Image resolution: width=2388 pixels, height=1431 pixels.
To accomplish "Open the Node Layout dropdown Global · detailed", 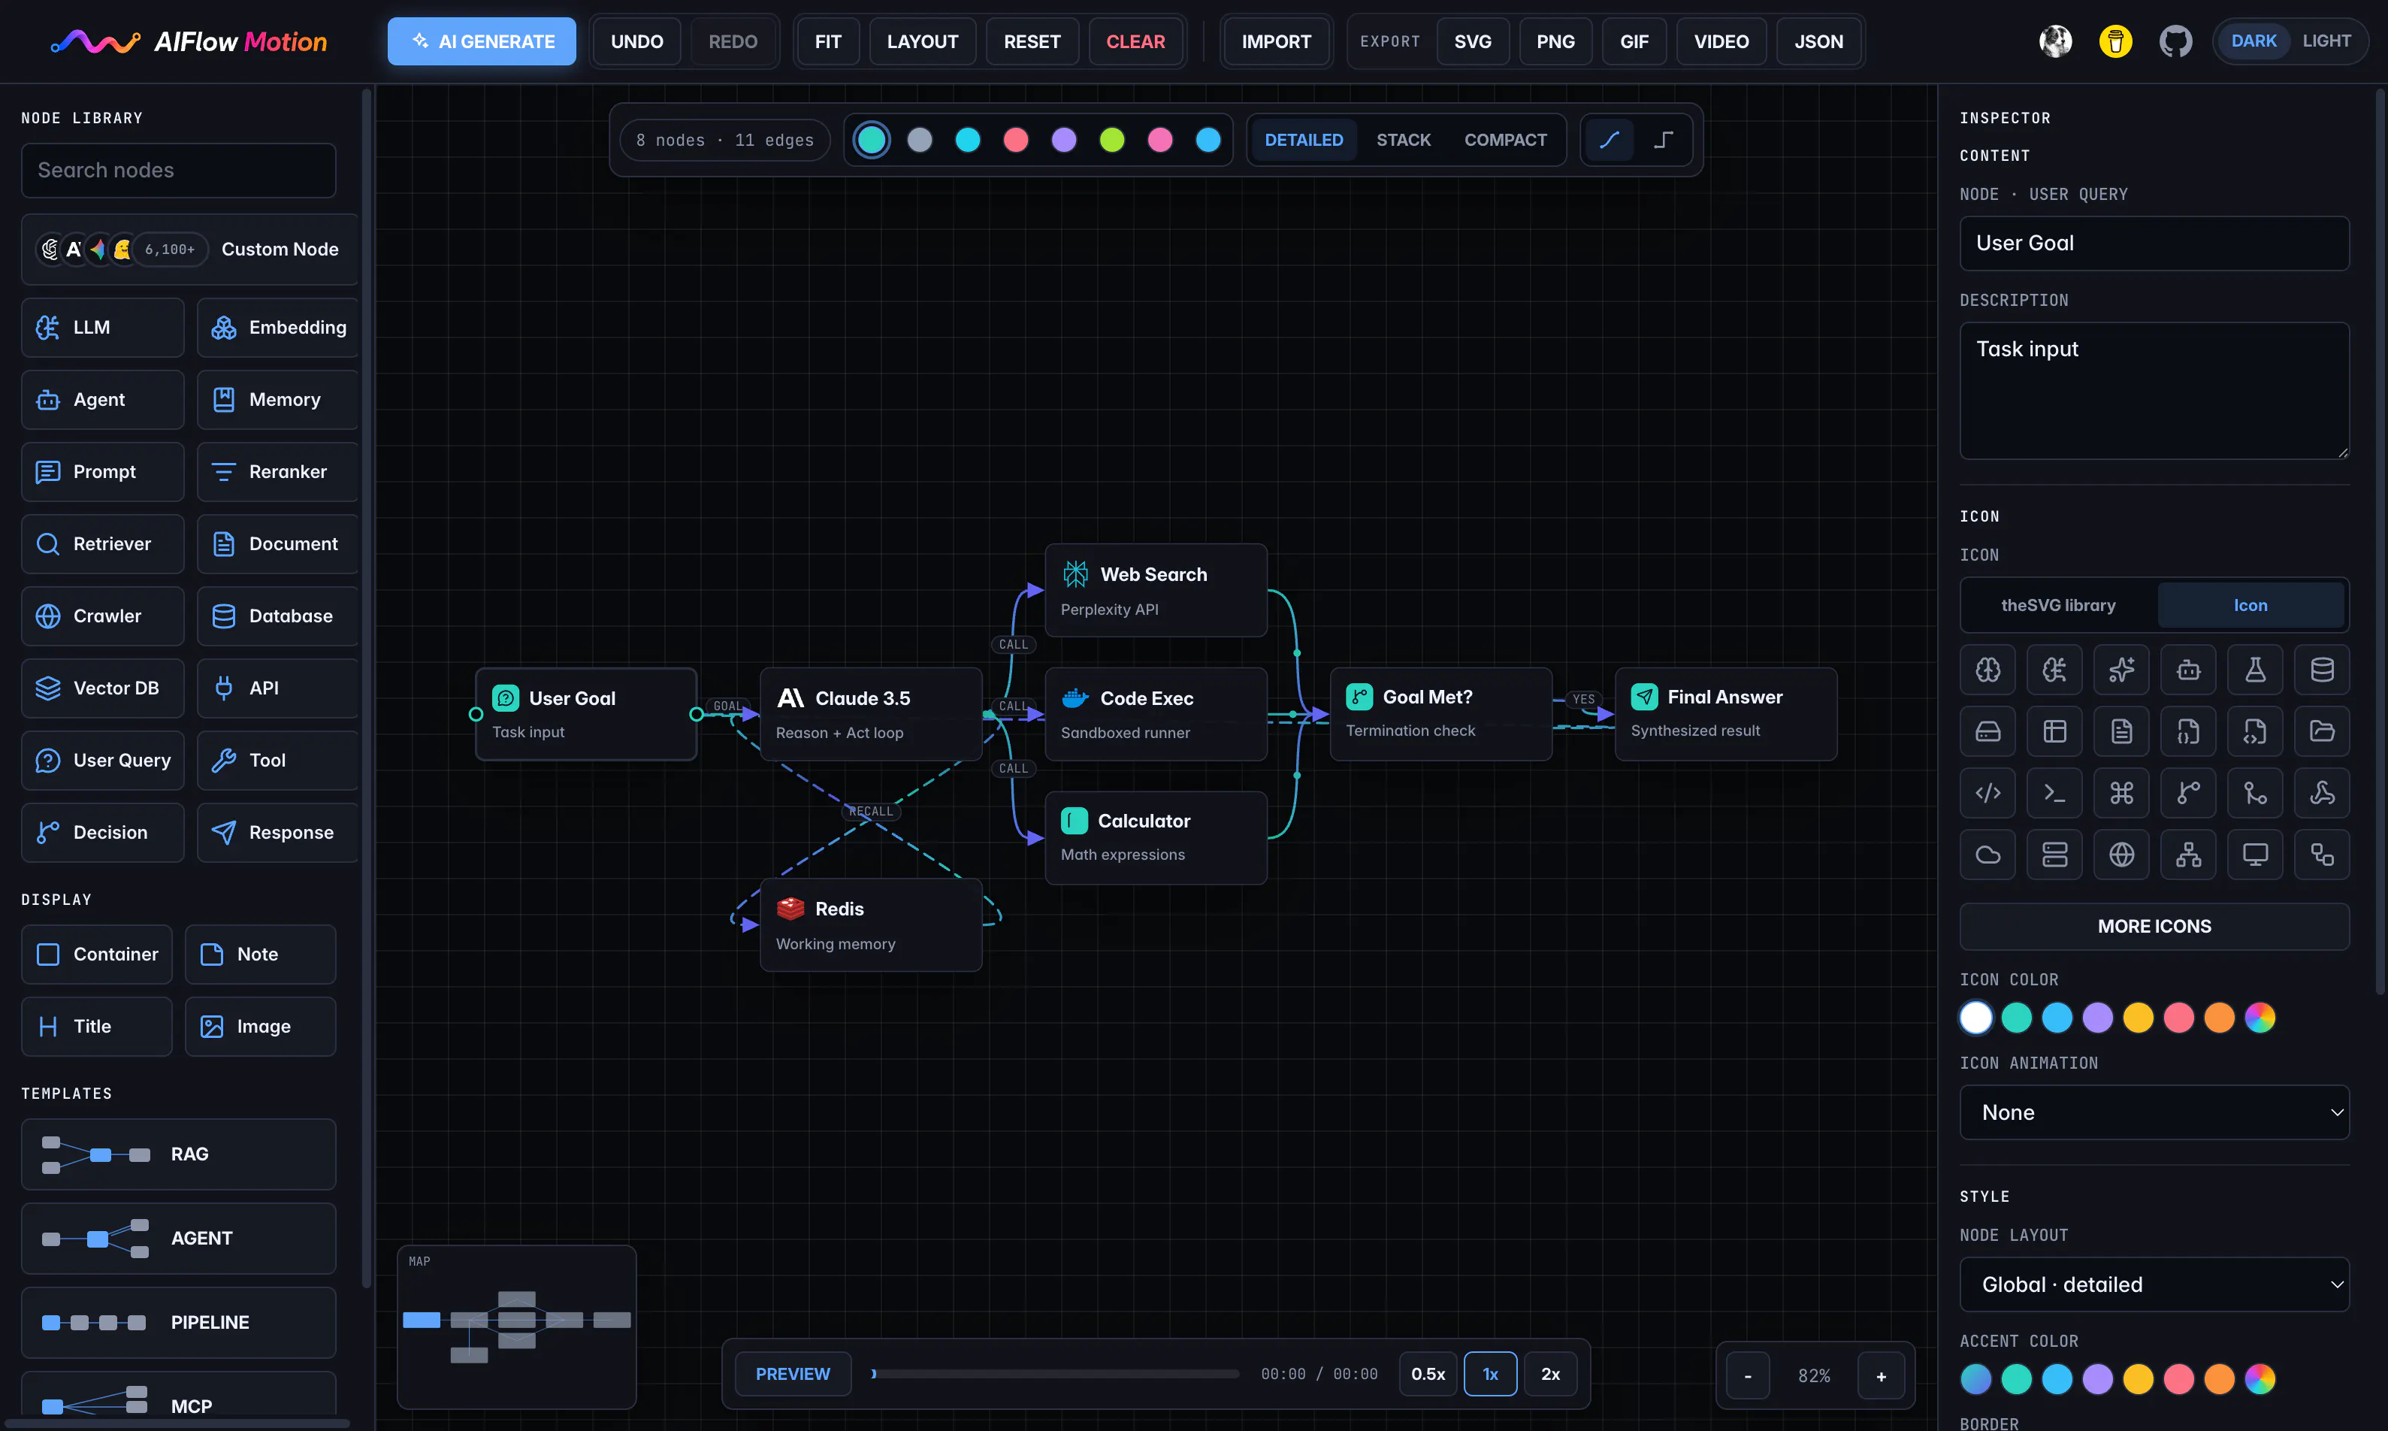I will point(2154,1284).
